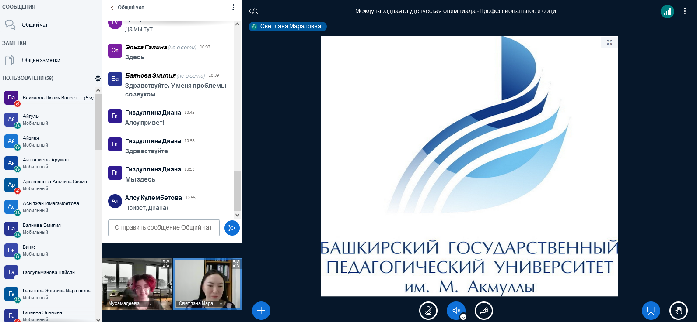Screen dimensions: 697x322
Task: Click the chat message input field
Action: [164, 228]
